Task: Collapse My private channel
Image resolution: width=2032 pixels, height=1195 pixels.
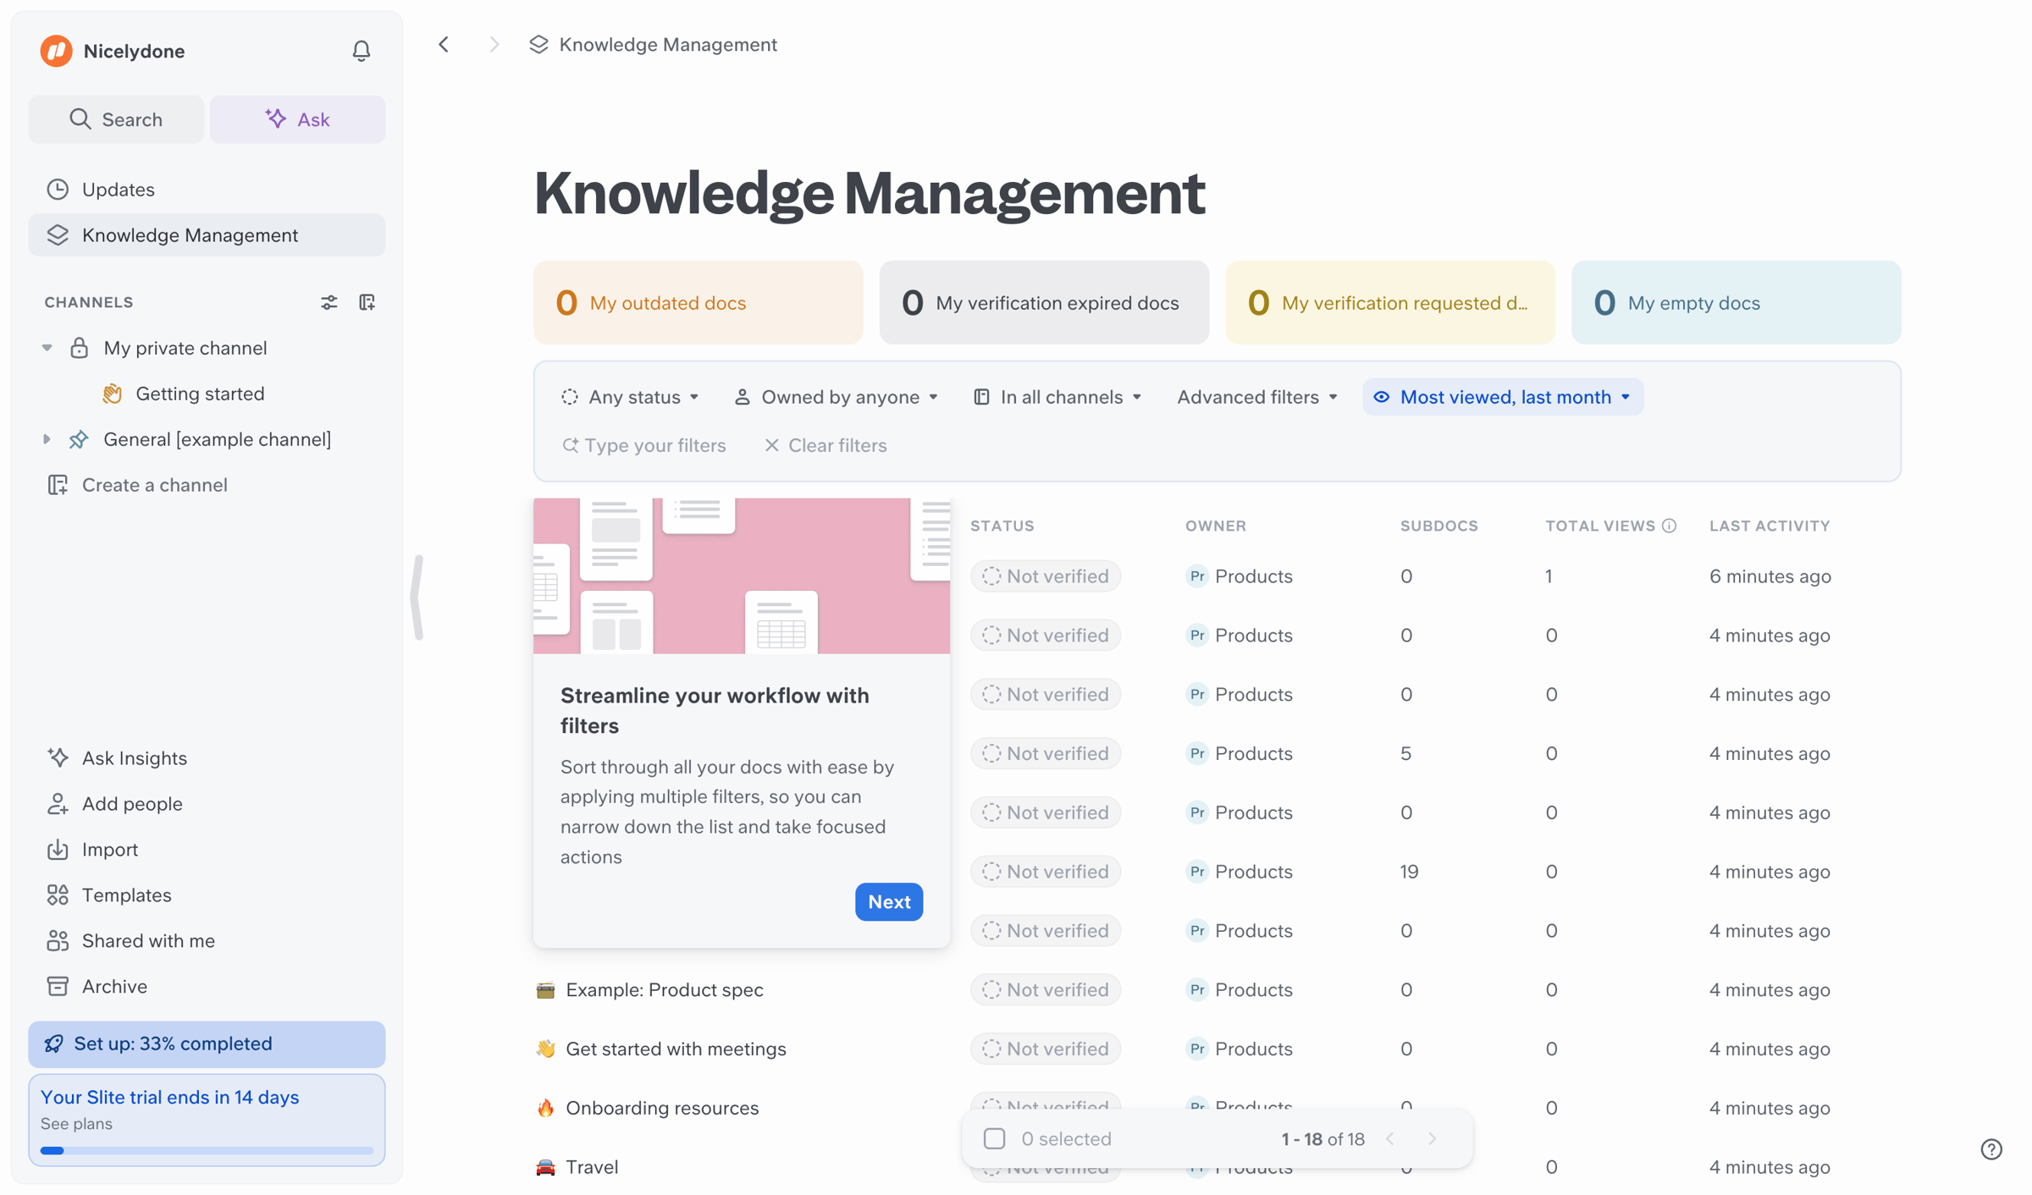Action: click(47, 348)
